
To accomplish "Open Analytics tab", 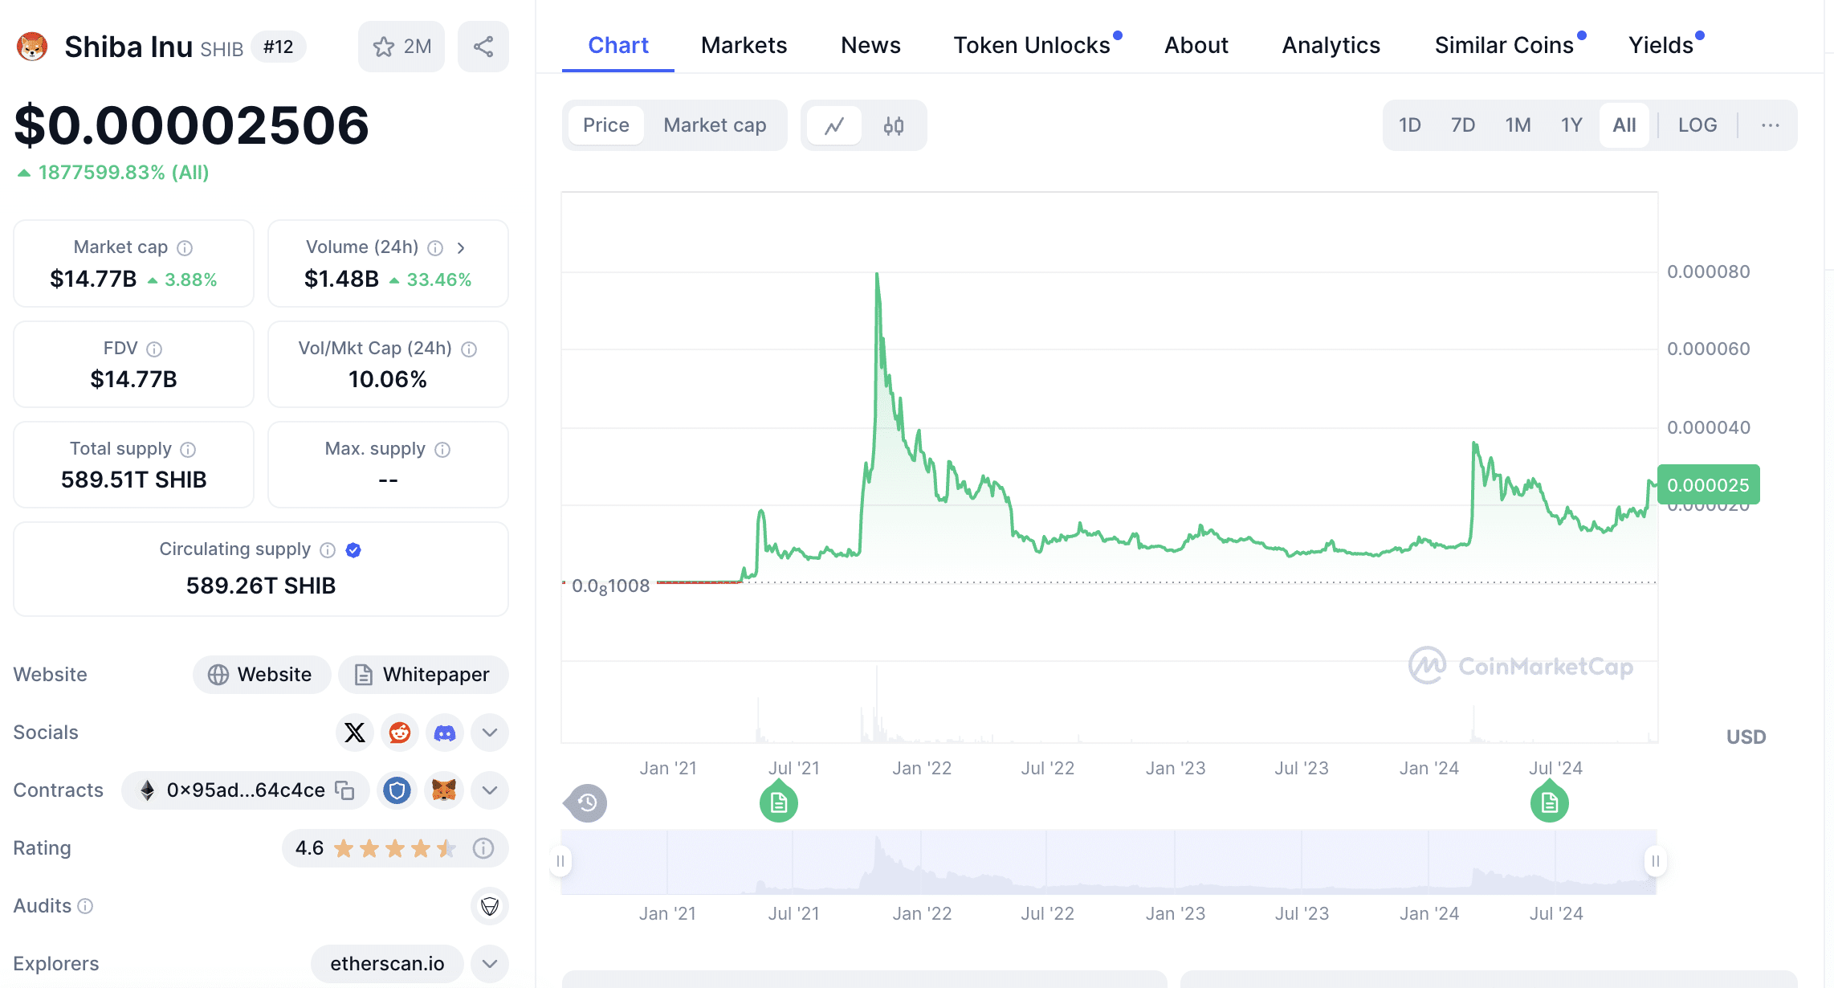I will [1331, 45].
